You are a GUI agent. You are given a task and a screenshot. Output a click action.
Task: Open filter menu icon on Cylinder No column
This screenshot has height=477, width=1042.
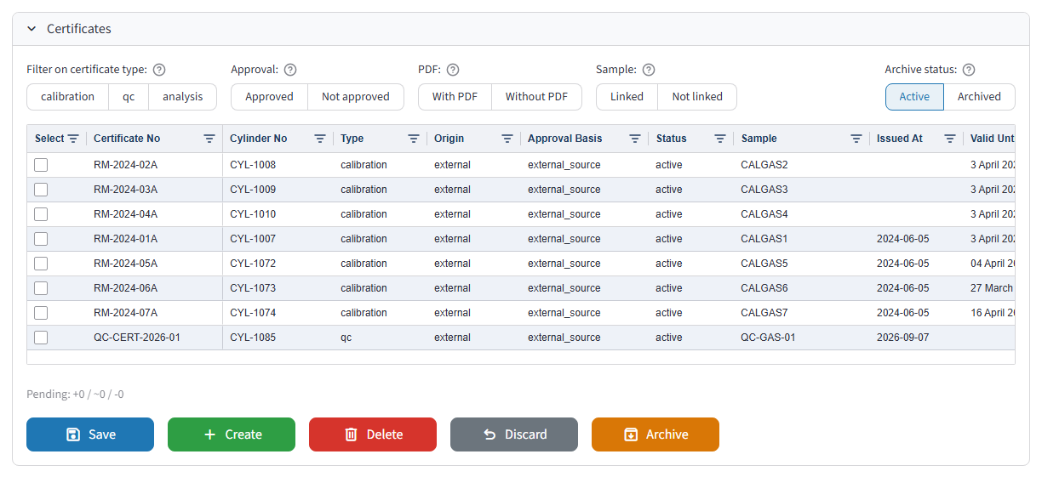coord(320,139)
